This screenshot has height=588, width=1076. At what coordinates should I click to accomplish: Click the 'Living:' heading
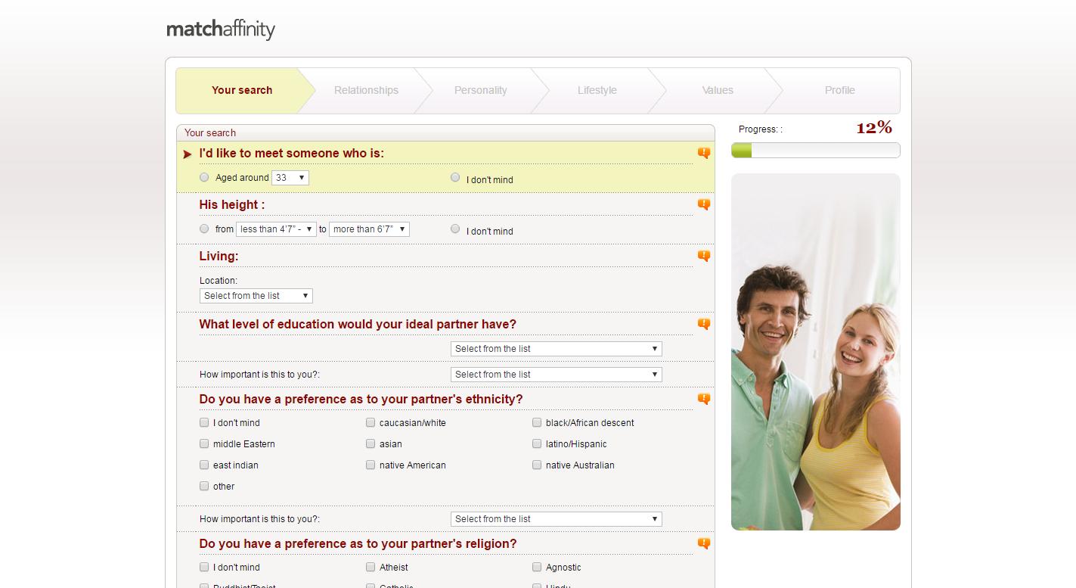219,257
